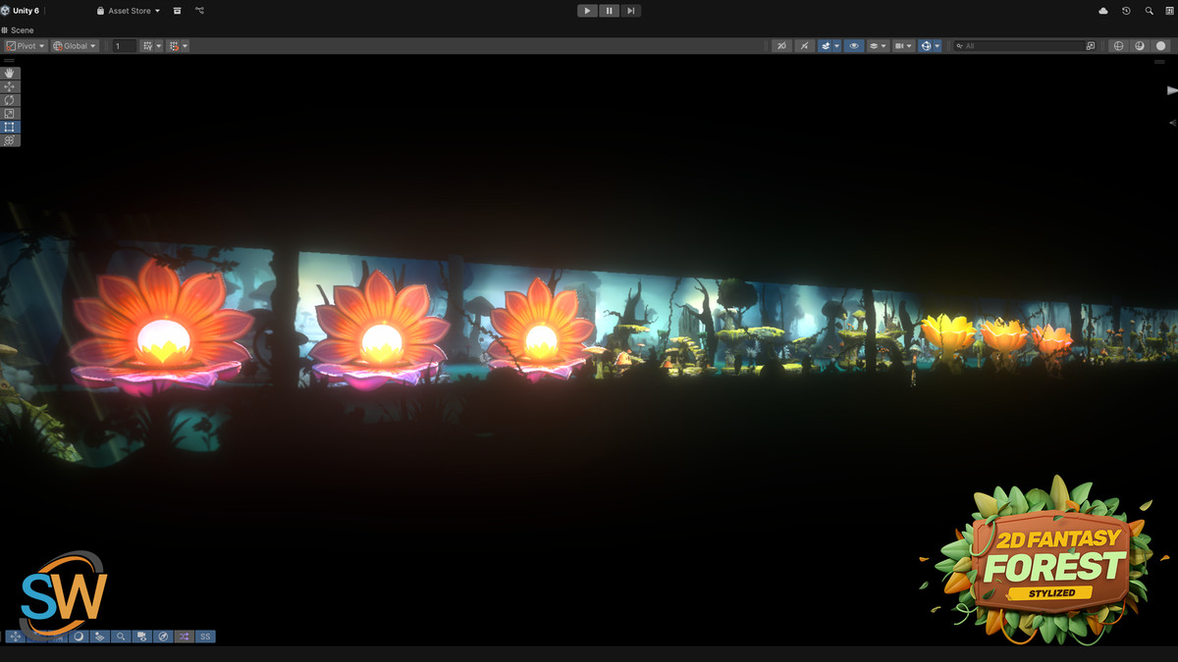This screenshot has width=1178, height=662.
Task: Open the Undo History icon
Action: (1126, 11)
